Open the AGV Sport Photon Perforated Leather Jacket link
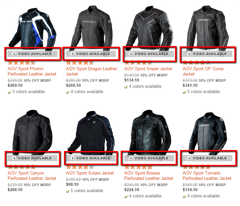This screenshot has width=240, height=206. pos(32,72)
